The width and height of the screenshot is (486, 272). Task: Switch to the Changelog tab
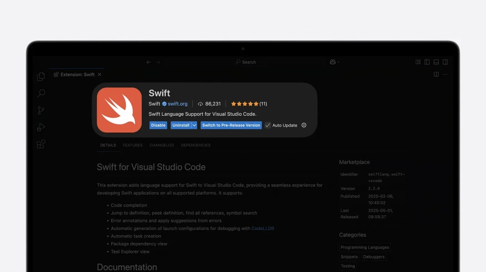(162, 145)
